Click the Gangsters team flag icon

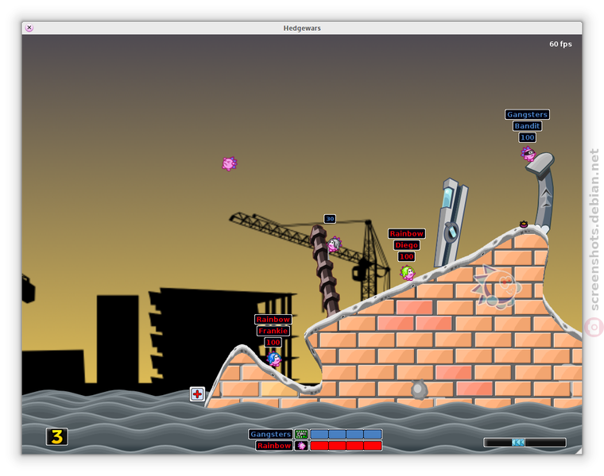point(301,434)
